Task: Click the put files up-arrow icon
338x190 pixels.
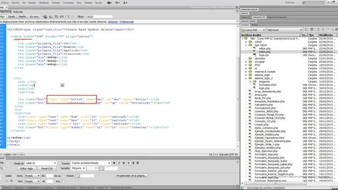Action: [323, 30]
